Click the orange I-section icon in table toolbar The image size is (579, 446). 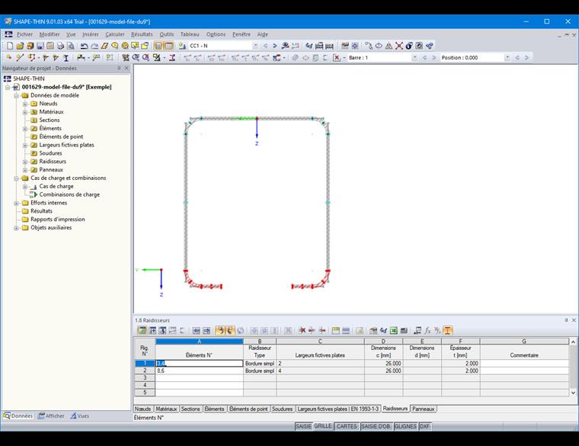click(447, 330)
